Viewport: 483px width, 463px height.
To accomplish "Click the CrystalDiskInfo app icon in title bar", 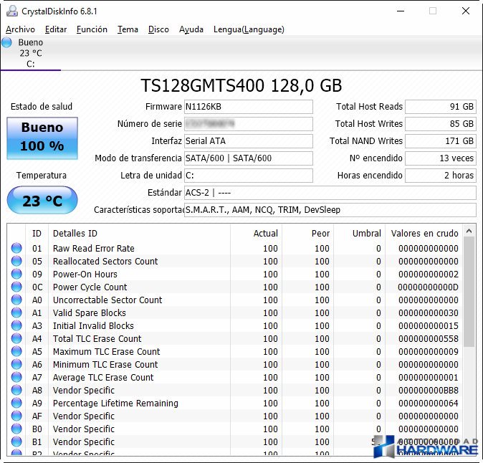I will 12,11.
